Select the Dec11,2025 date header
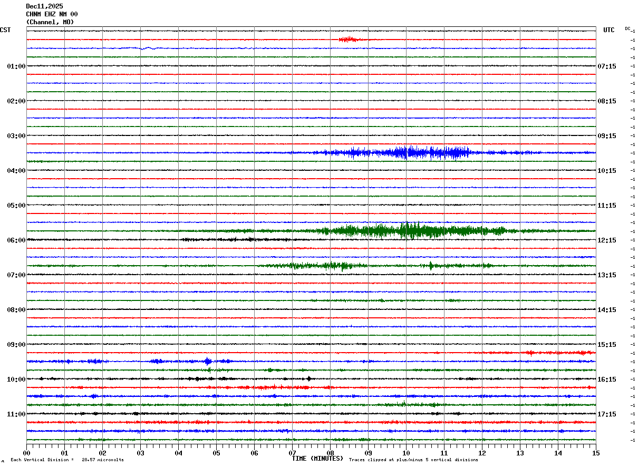This screenshot has width=638, height=467. click(x=44, y=6)
